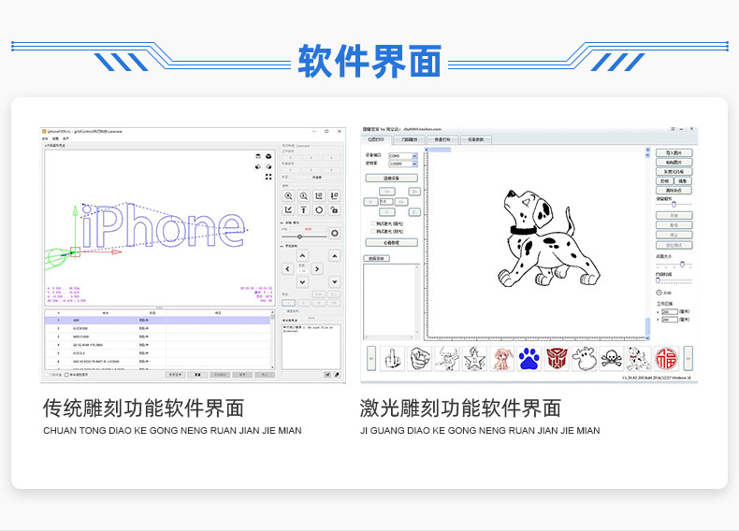Select the middle finger hand thumbnail

pos(392,359)
